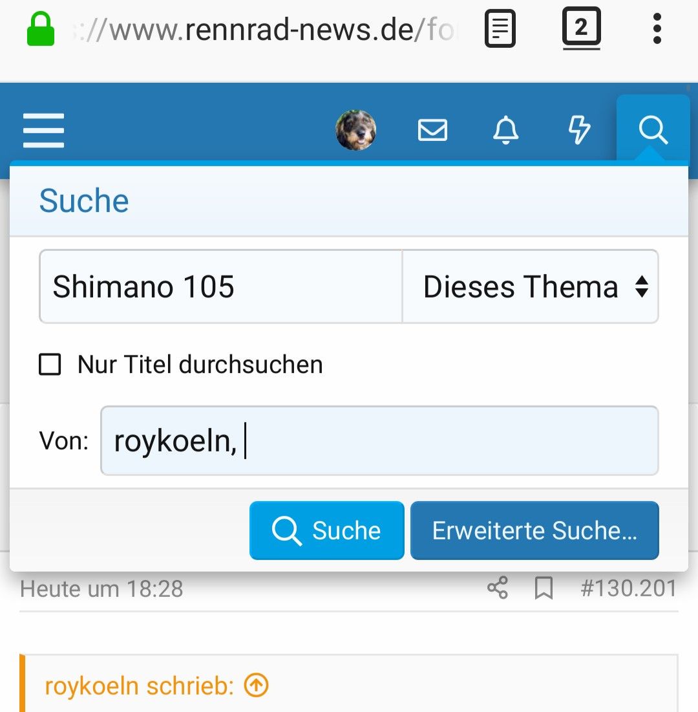Open post number #130.201 link
The image size is (698, 712).
tap(628, 588)
